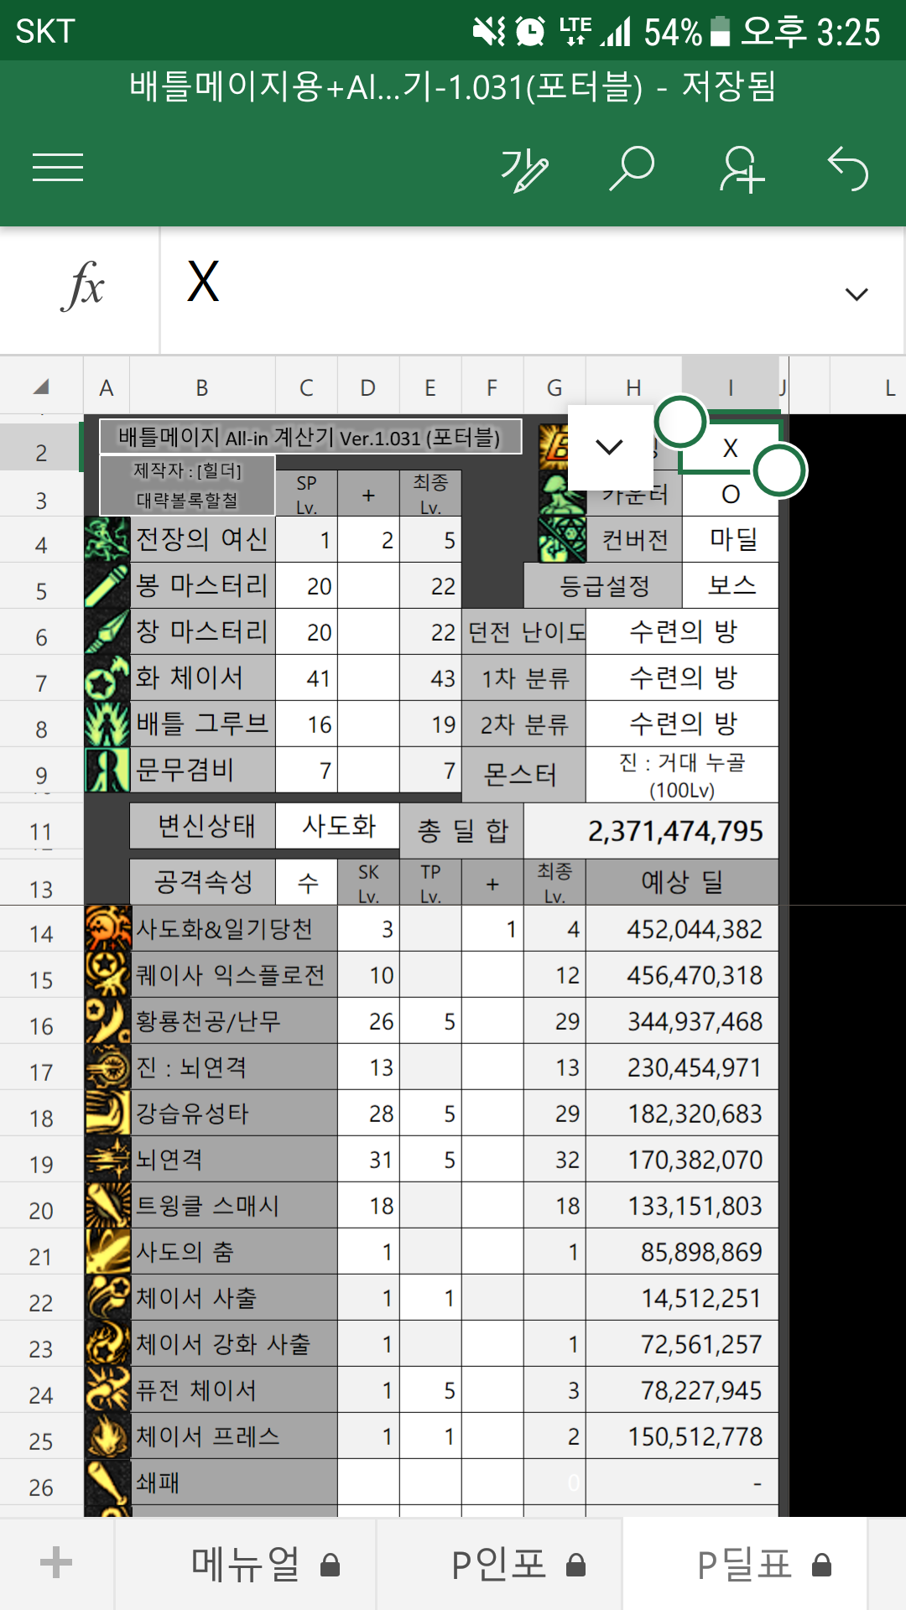Click the 봉 마스터리 skill icon

click(x=107, y=585)
